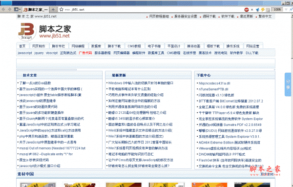Screen dimensions: 293x187
Task: Open the vbscript sub-navigation link
Action: [52, 53]
